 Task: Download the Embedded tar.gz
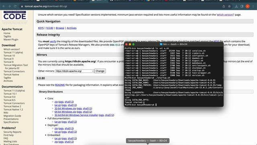pos(57,139)
